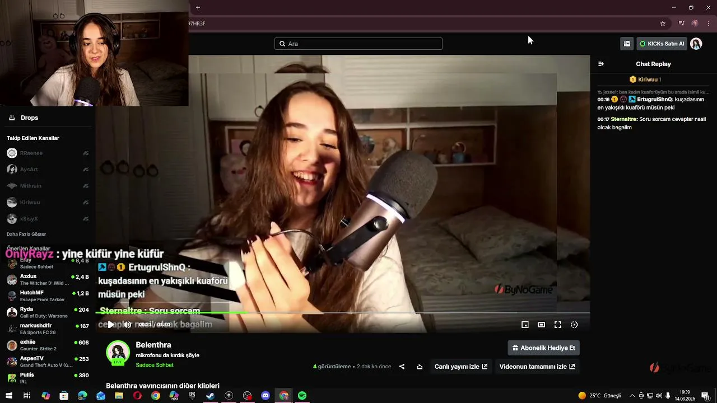Click the Ara search box
The height and width of the screenshot is (403, 717).
[x=358, y=44]
